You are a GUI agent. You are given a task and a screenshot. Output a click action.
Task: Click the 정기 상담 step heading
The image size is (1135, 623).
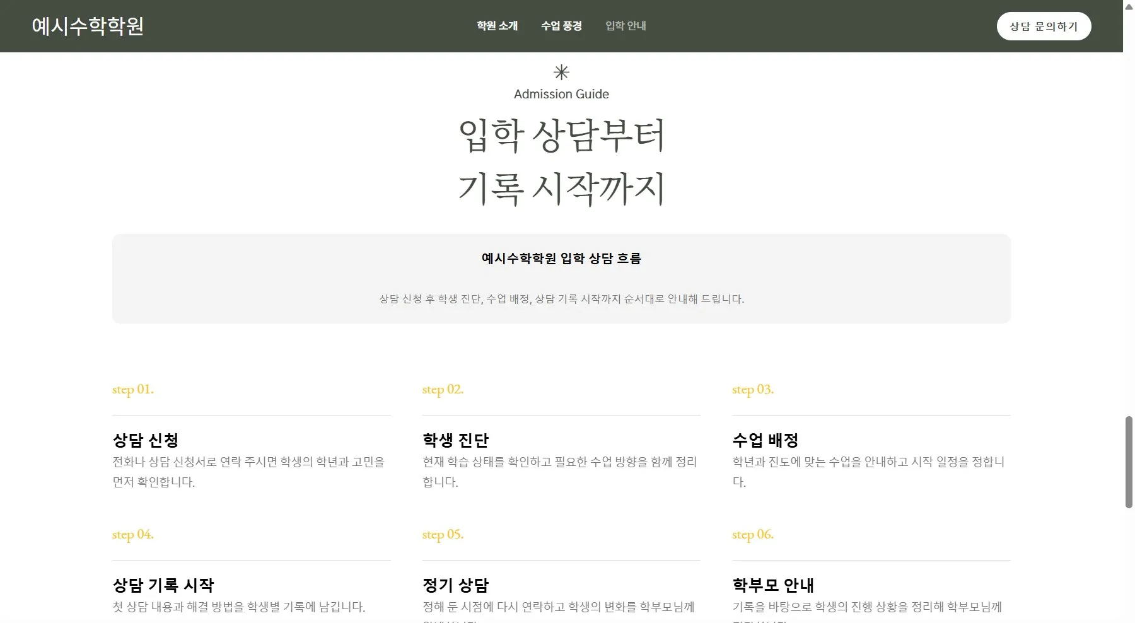coord(456,585)
